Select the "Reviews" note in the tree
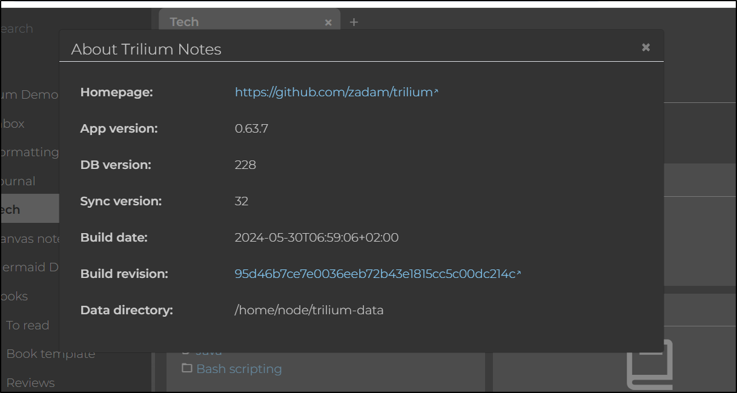The width and height of the screenshot is (737, 393). pos(30,383)
